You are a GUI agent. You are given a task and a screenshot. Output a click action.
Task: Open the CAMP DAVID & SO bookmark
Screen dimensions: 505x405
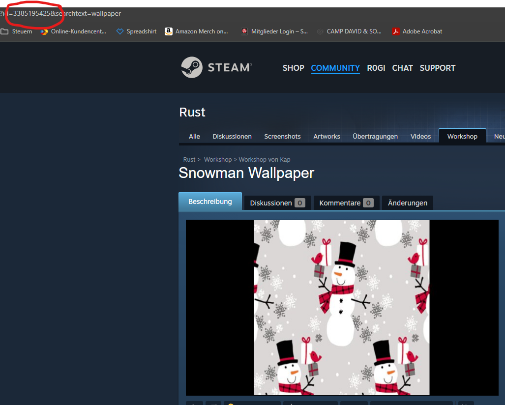[349, 31]
